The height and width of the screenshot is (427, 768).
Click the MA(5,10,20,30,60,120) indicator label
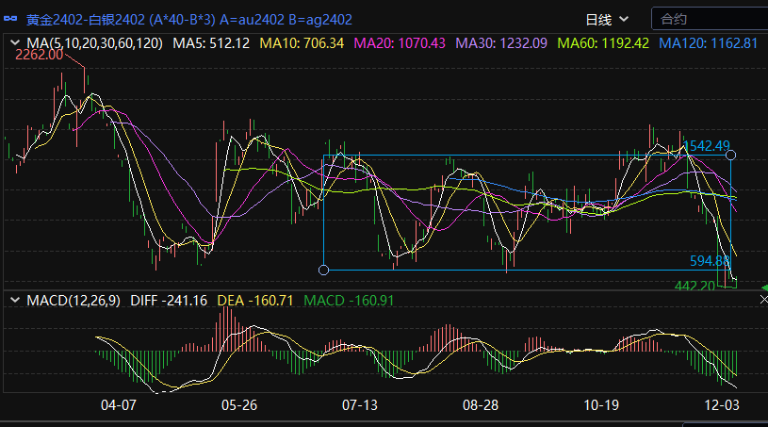(94, 43)
